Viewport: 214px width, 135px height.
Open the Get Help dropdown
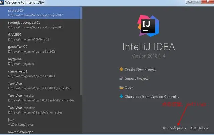pos(198,128)
